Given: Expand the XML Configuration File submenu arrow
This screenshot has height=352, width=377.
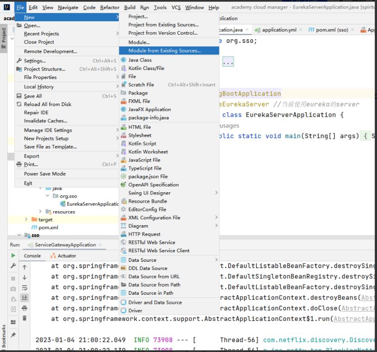Looking at the screenshot, I should [216, 217].
